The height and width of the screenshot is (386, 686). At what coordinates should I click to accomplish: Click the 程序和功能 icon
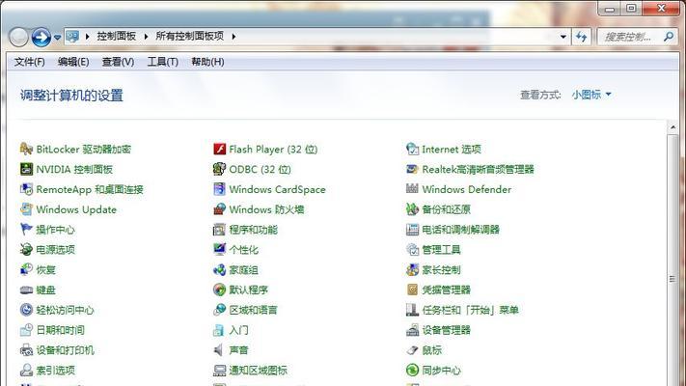(219, 230)
